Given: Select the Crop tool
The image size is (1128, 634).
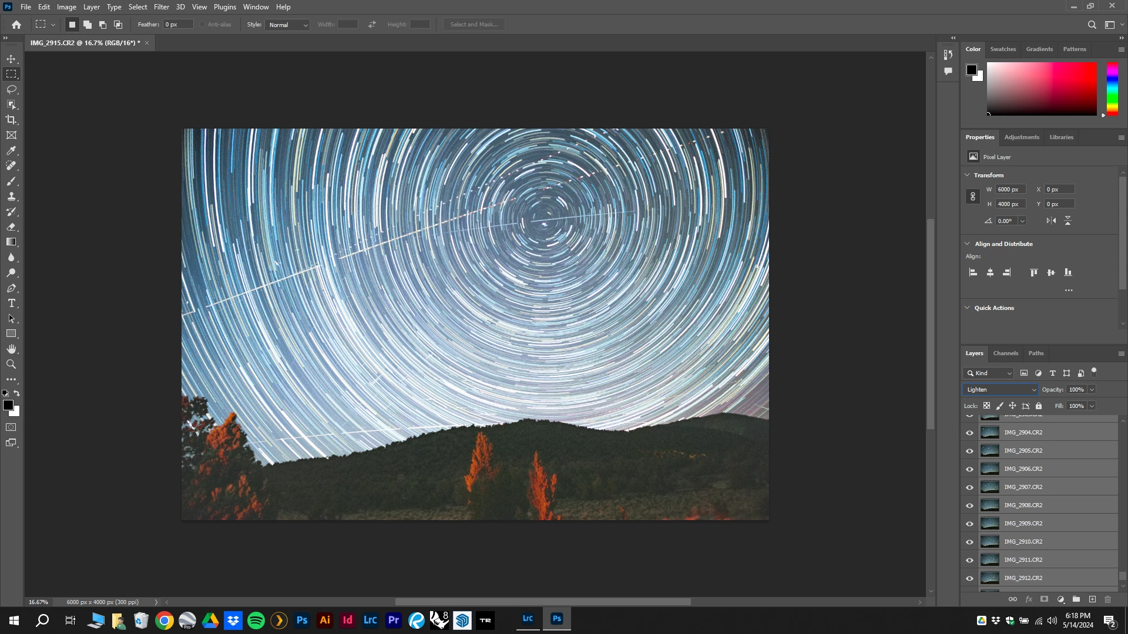Looking at the screenshot, I should [x=11, y=120].
